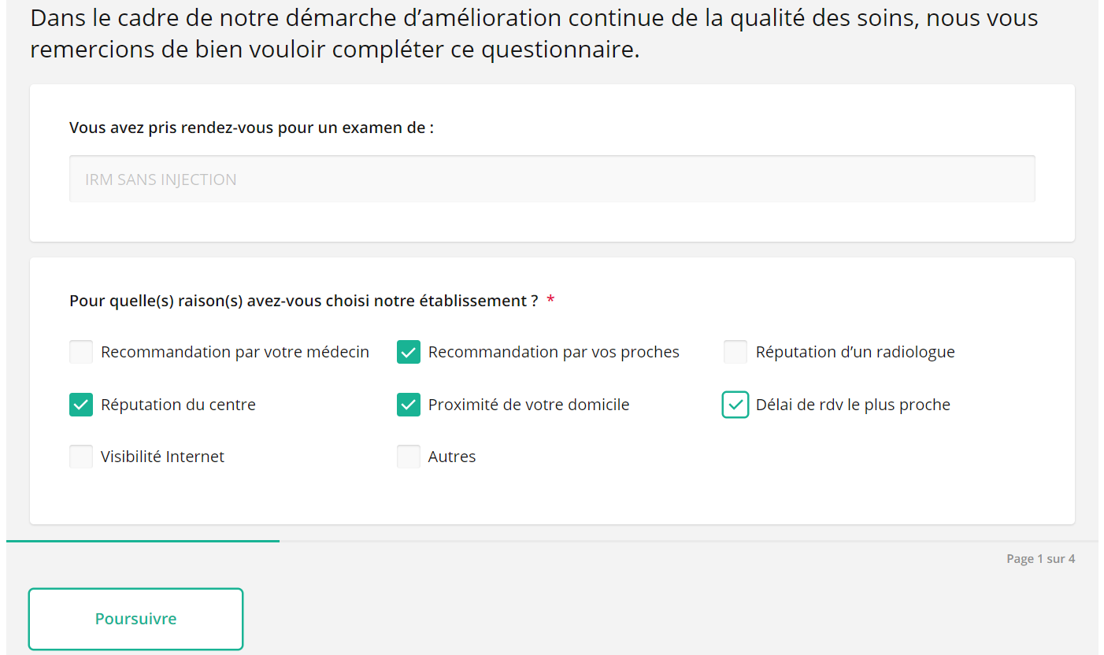Select the 'Autres' checkbox

[409, 457]
